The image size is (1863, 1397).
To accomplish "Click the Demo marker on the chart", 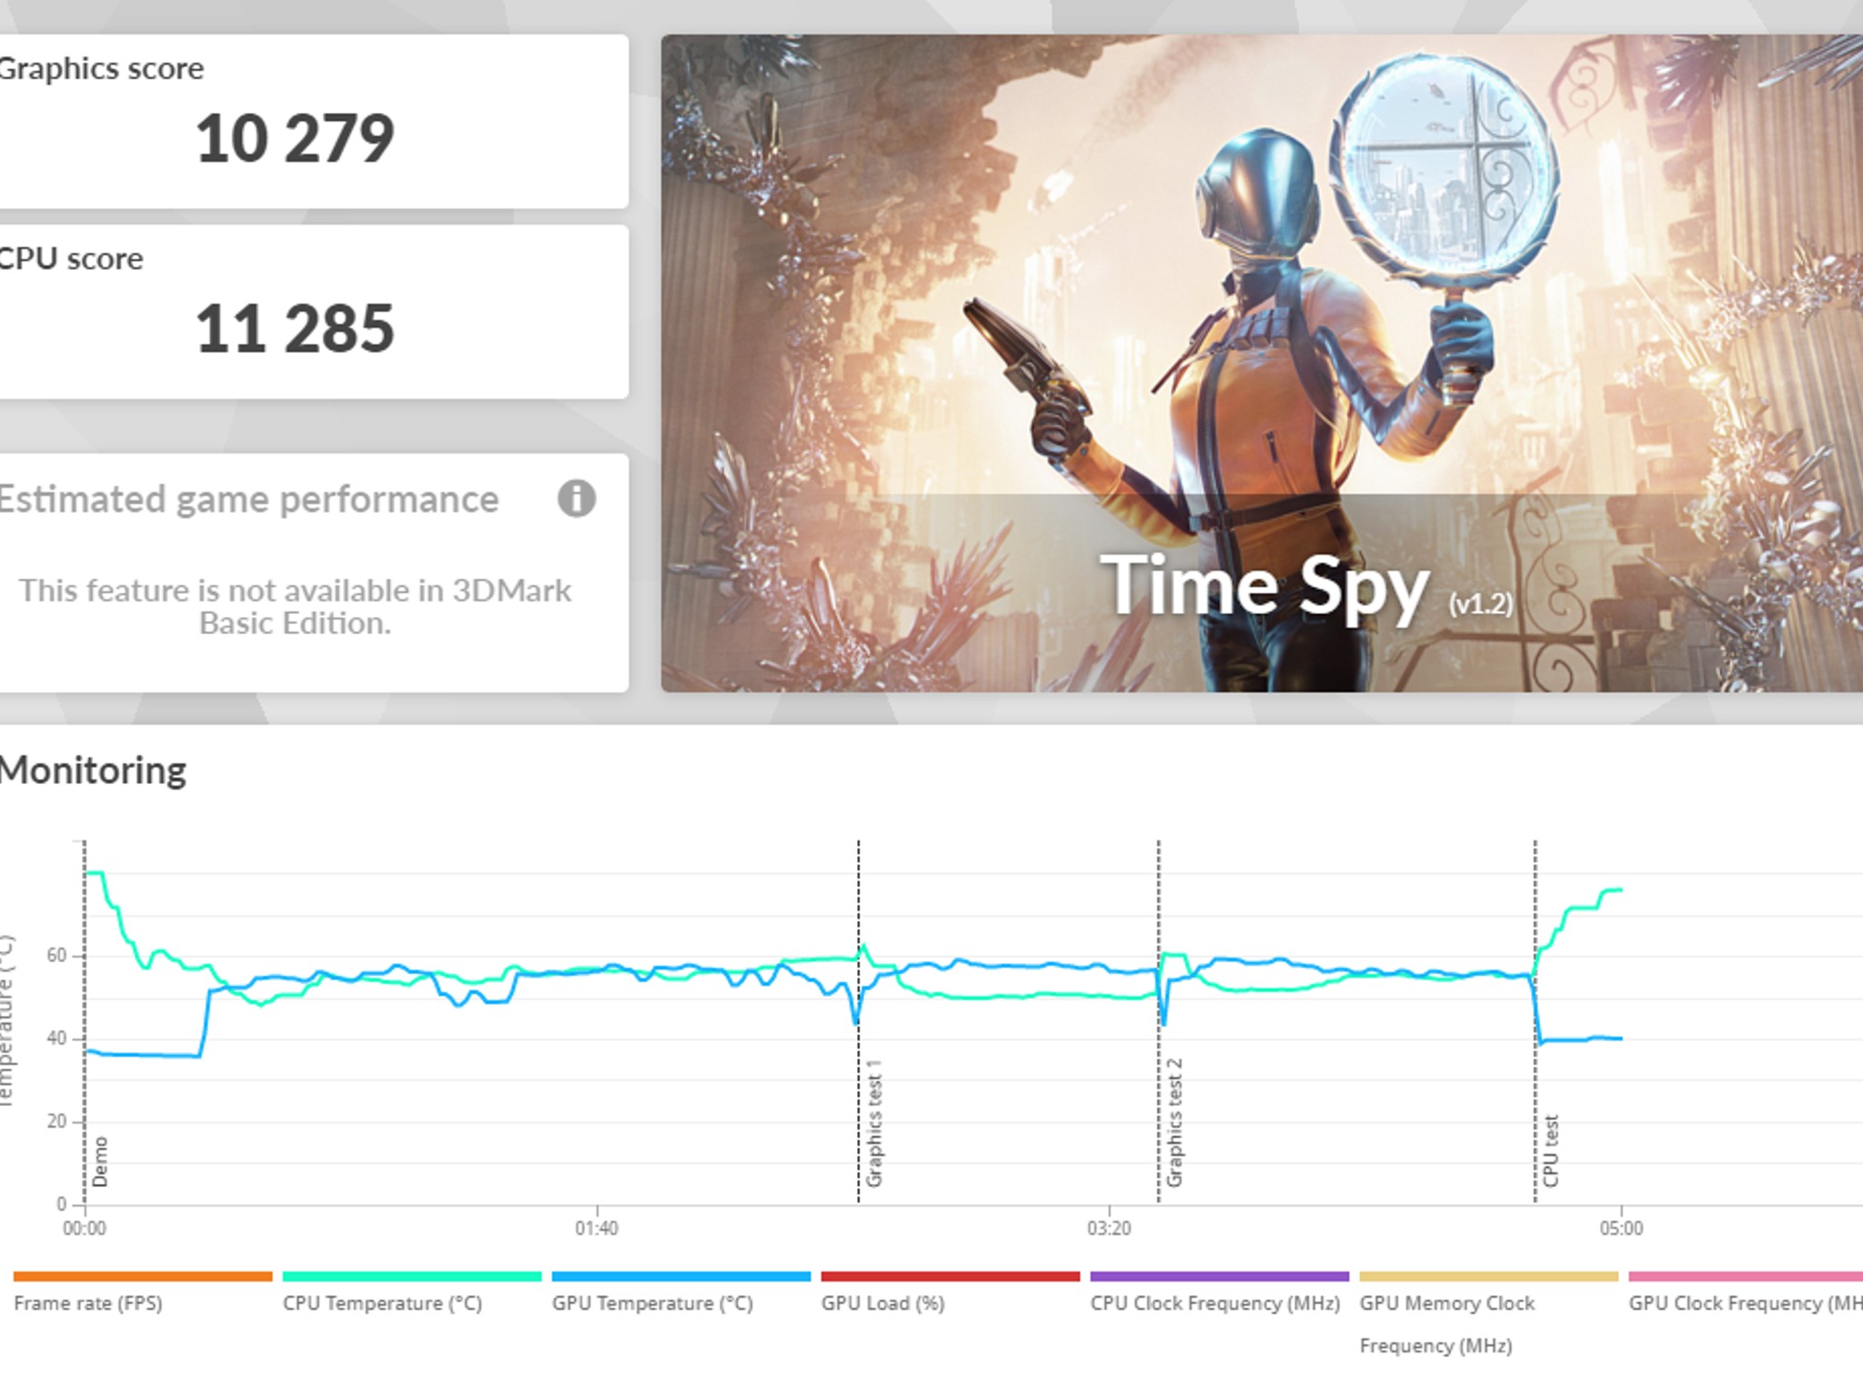I will click(100, 1161).
